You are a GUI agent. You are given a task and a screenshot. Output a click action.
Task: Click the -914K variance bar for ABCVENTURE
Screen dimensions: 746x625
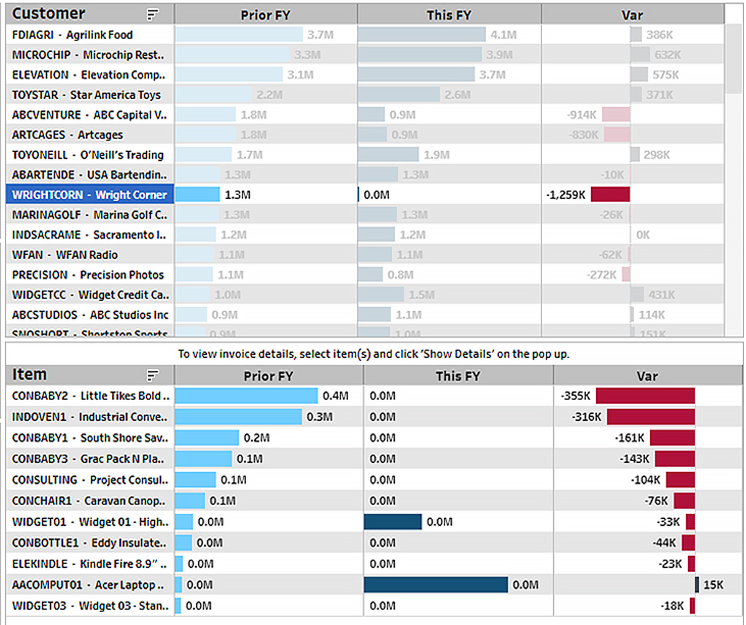click(616, 114)
